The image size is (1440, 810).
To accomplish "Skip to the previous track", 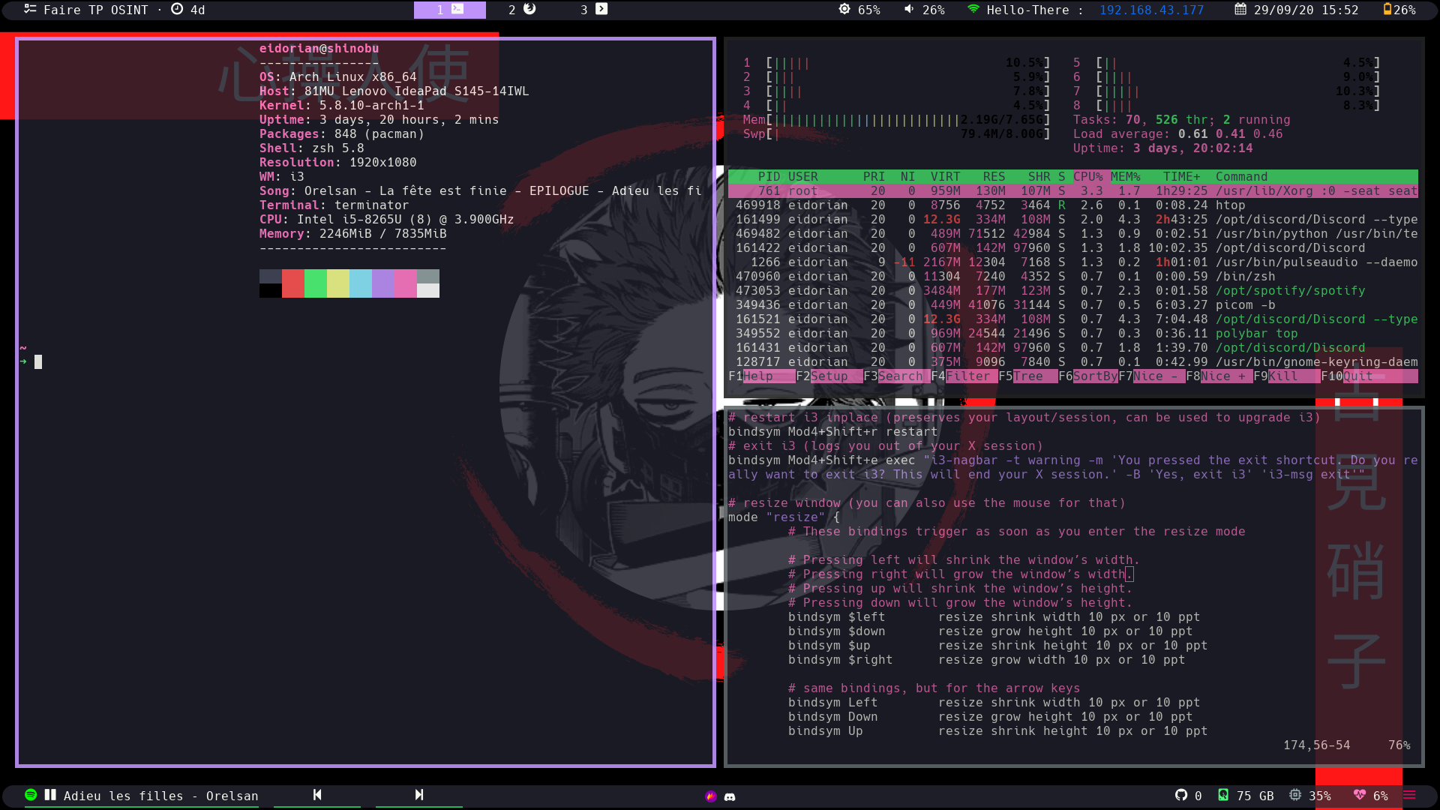I will (317, 795).
